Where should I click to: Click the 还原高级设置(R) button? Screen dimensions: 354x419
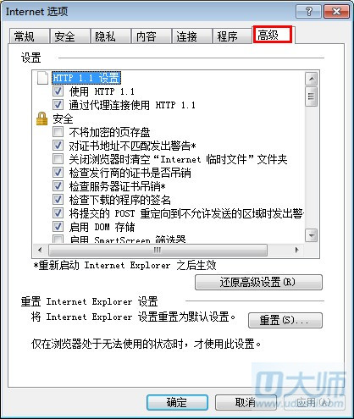coord(258,282)
